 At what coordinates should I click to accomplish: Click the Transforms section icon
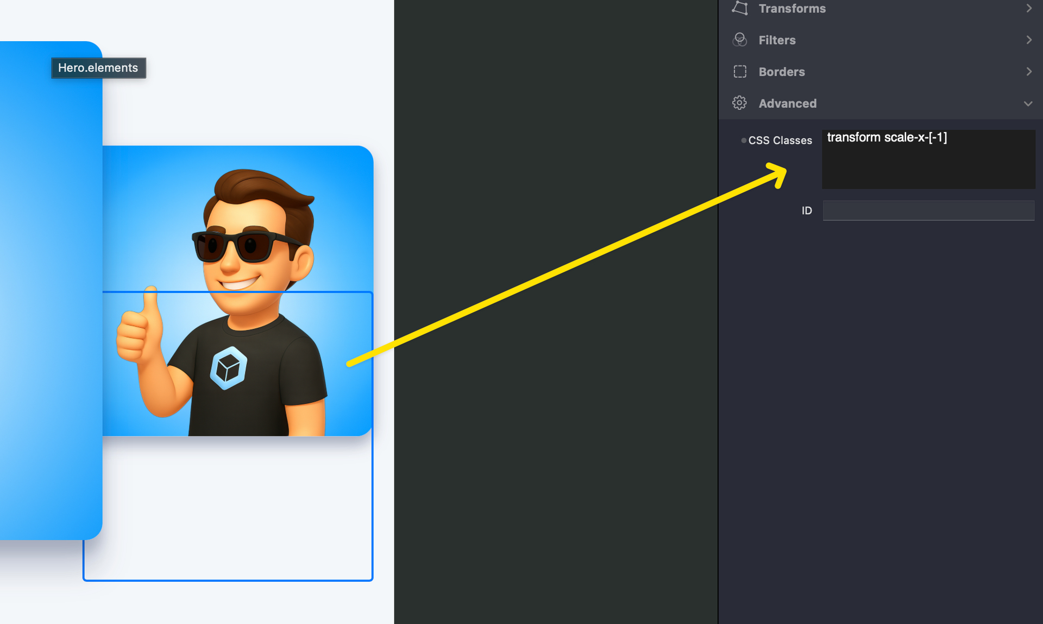[x=739, y=8]
